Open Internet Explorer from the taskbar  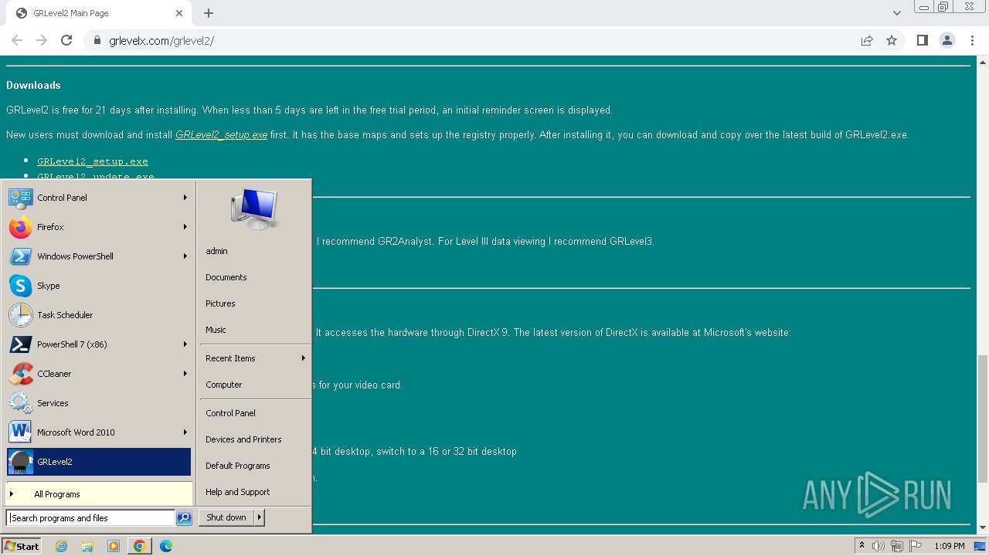61,546
